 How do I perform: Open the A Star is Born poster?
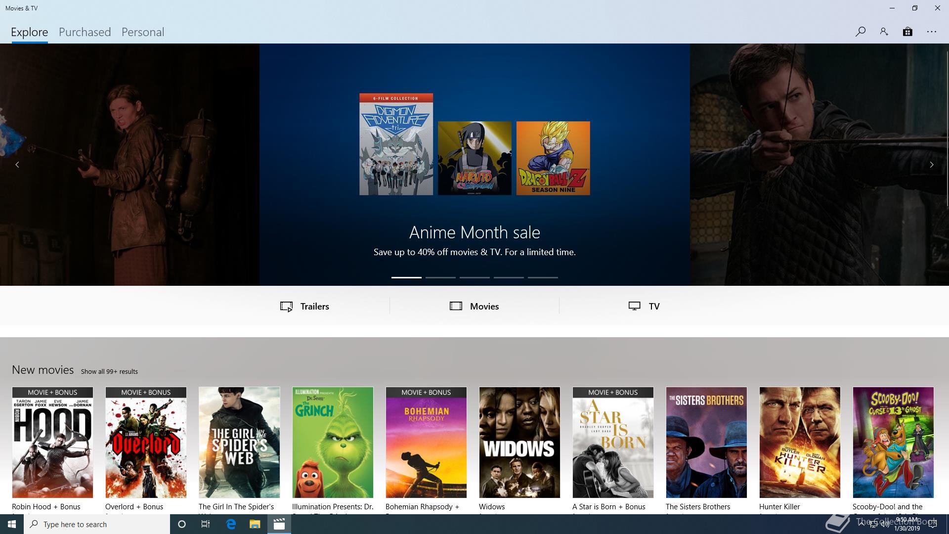click(x=613, y=443)
